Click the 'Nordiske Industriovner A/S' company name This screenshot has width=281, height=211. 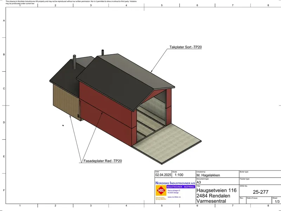click(x=175, y=183)
